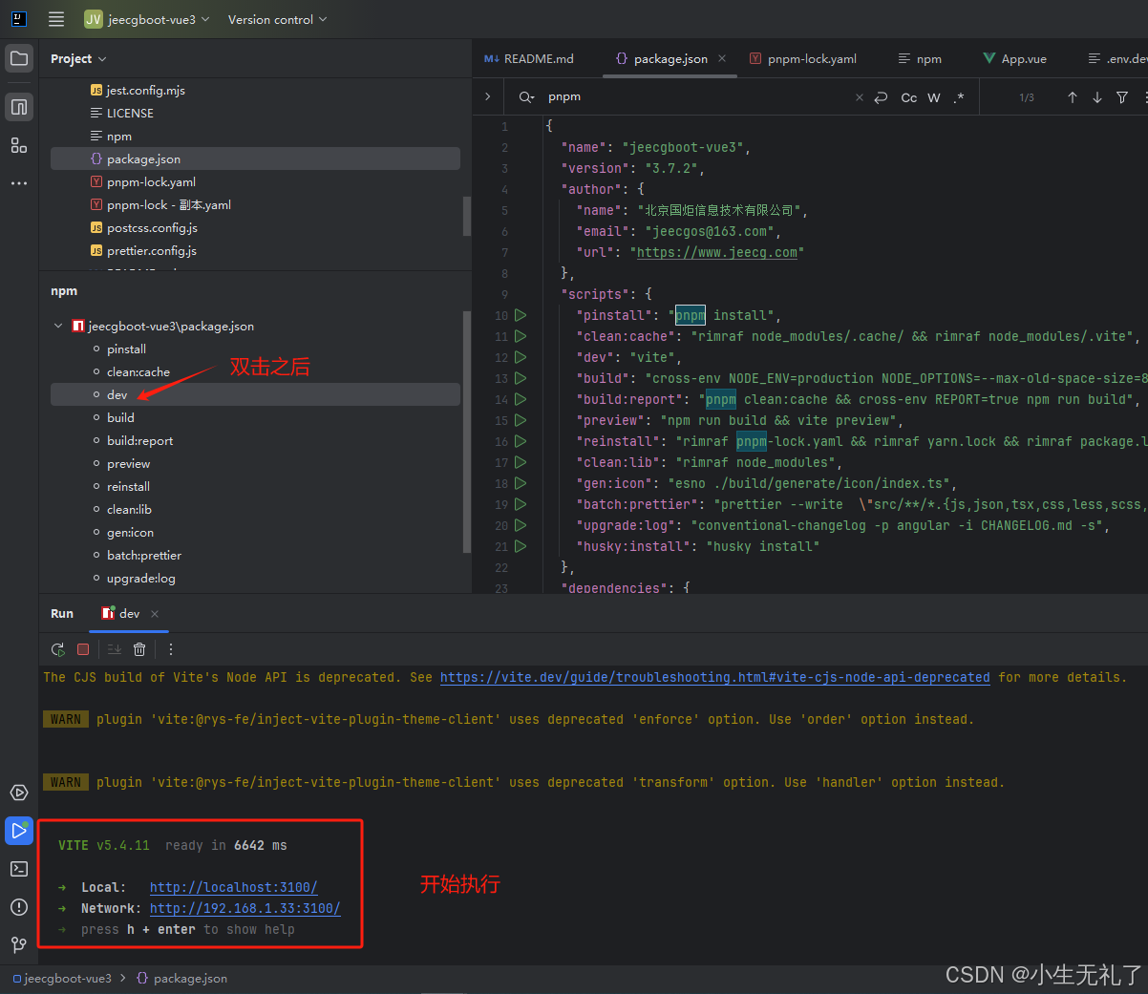
Task: Rerun the dev script
Action: (58, 649)
